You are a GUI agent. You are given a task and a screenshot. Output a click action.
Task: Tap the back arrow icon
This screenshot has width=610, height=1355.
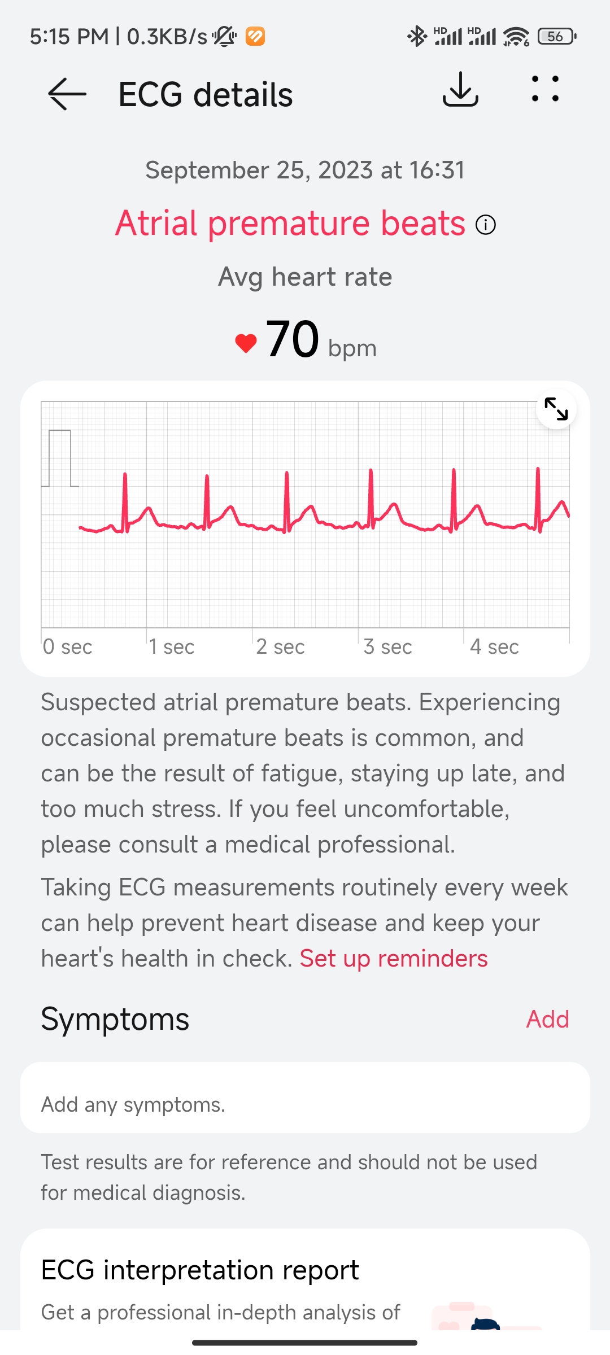tap(67, 94)
